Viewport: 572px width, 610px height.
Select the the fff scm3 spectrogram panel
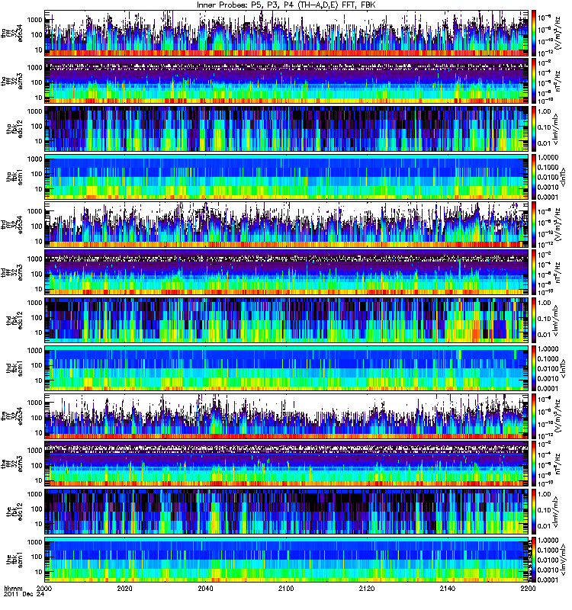tap(287, 464)
